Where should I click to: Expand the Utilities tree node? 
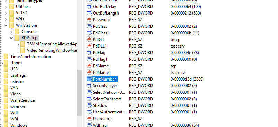(6, 7)
